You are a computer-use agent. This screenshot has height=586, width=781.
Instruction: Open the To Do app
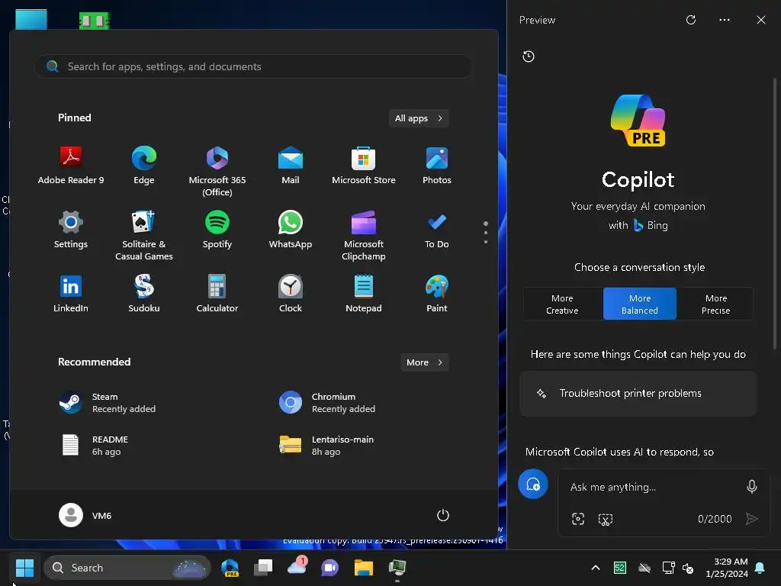(x=437, y=230)
